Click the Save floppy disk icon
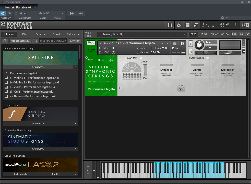This screenshot has width=251, height=184. [x=170, y=25]
